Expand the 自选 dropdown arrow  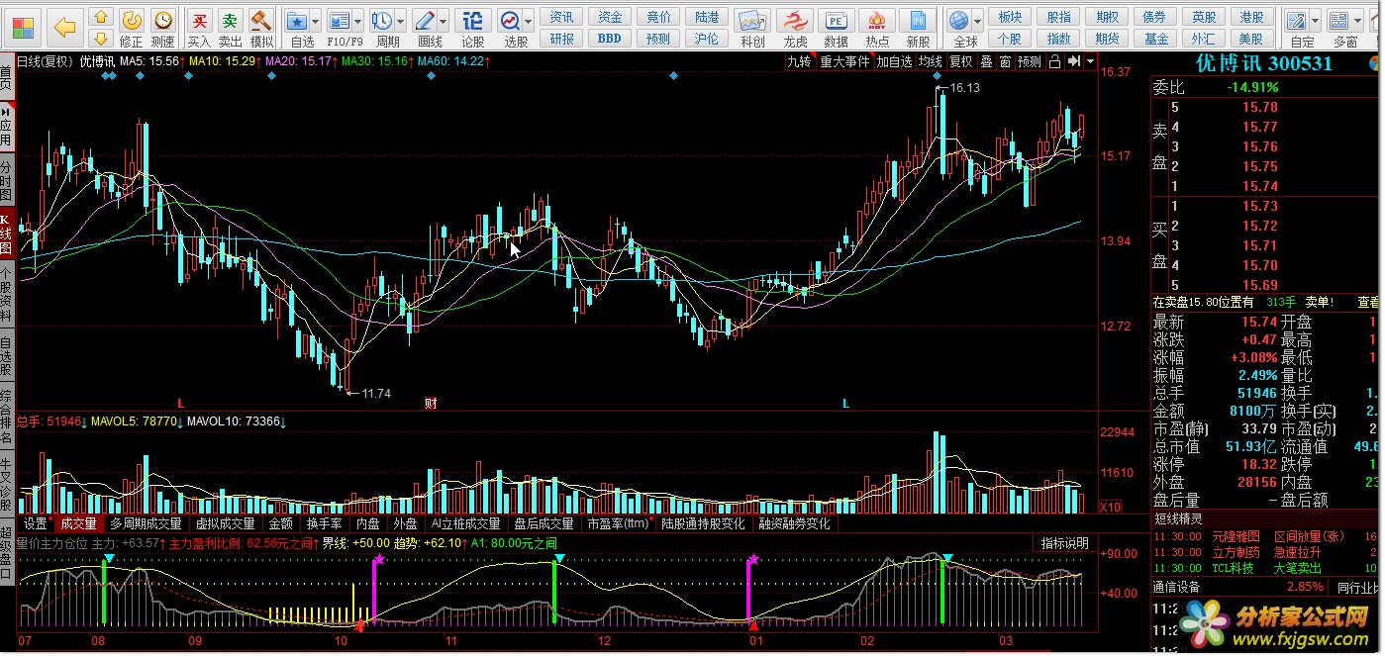pyautogui.click(x=316, y=21)
